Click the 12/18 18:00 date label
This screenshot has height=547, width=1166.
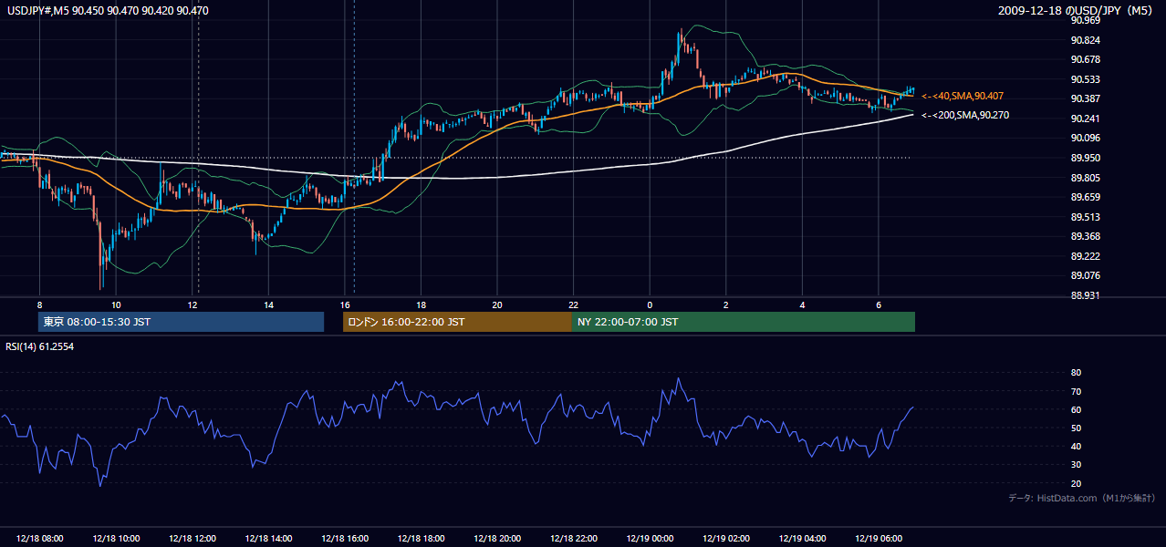click(x=421, y=539)
